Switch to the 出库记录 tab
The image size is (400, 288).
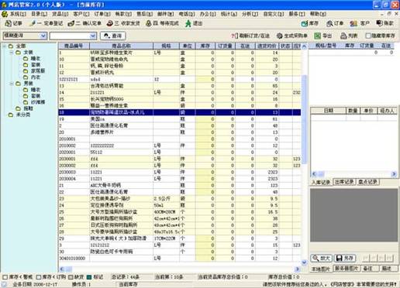coord(344,182)
